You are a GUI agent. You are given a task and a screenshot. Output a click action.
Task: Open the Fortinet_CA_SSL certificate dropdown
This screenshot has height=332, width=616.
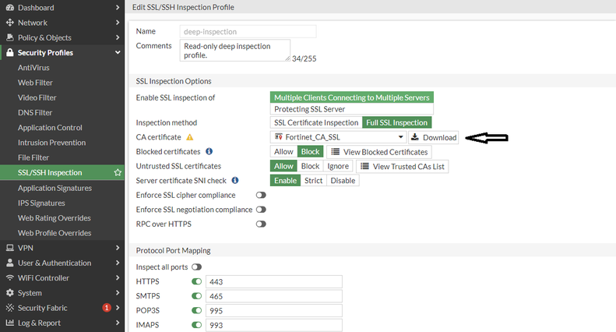(x=338, y=137)
